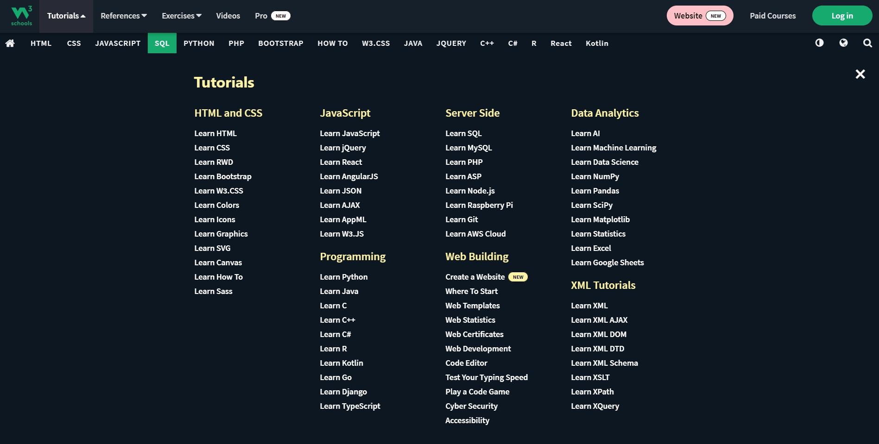This screenshot has height=444, width=879.
Task: Select the JQUERY topic tab
Action: [451, 43]
